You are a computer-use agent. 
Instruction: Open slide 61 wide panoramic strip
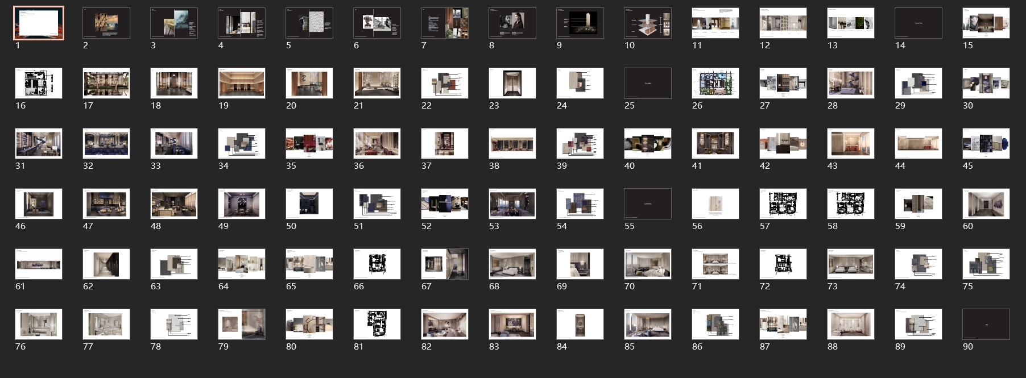pos(39,264)
